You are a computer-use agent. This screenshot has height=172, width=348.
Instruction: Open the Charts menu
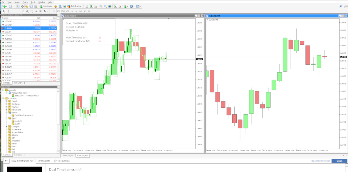point(25,2)
